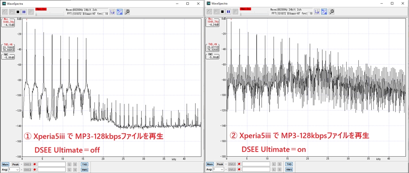The width and height of the screenshot is (409, 173).
Task: Click the L/R channel icon in right window
Action: [317, 12]
